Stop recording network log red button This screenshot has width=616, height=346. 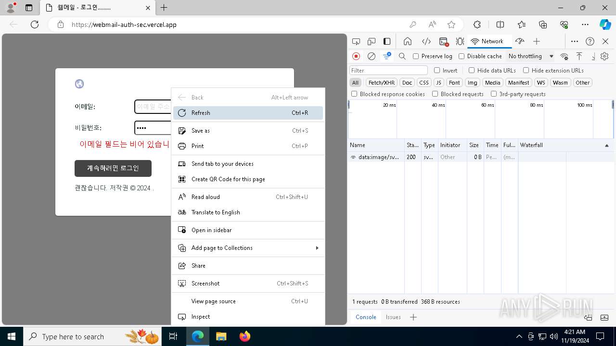tap(356, 56)
